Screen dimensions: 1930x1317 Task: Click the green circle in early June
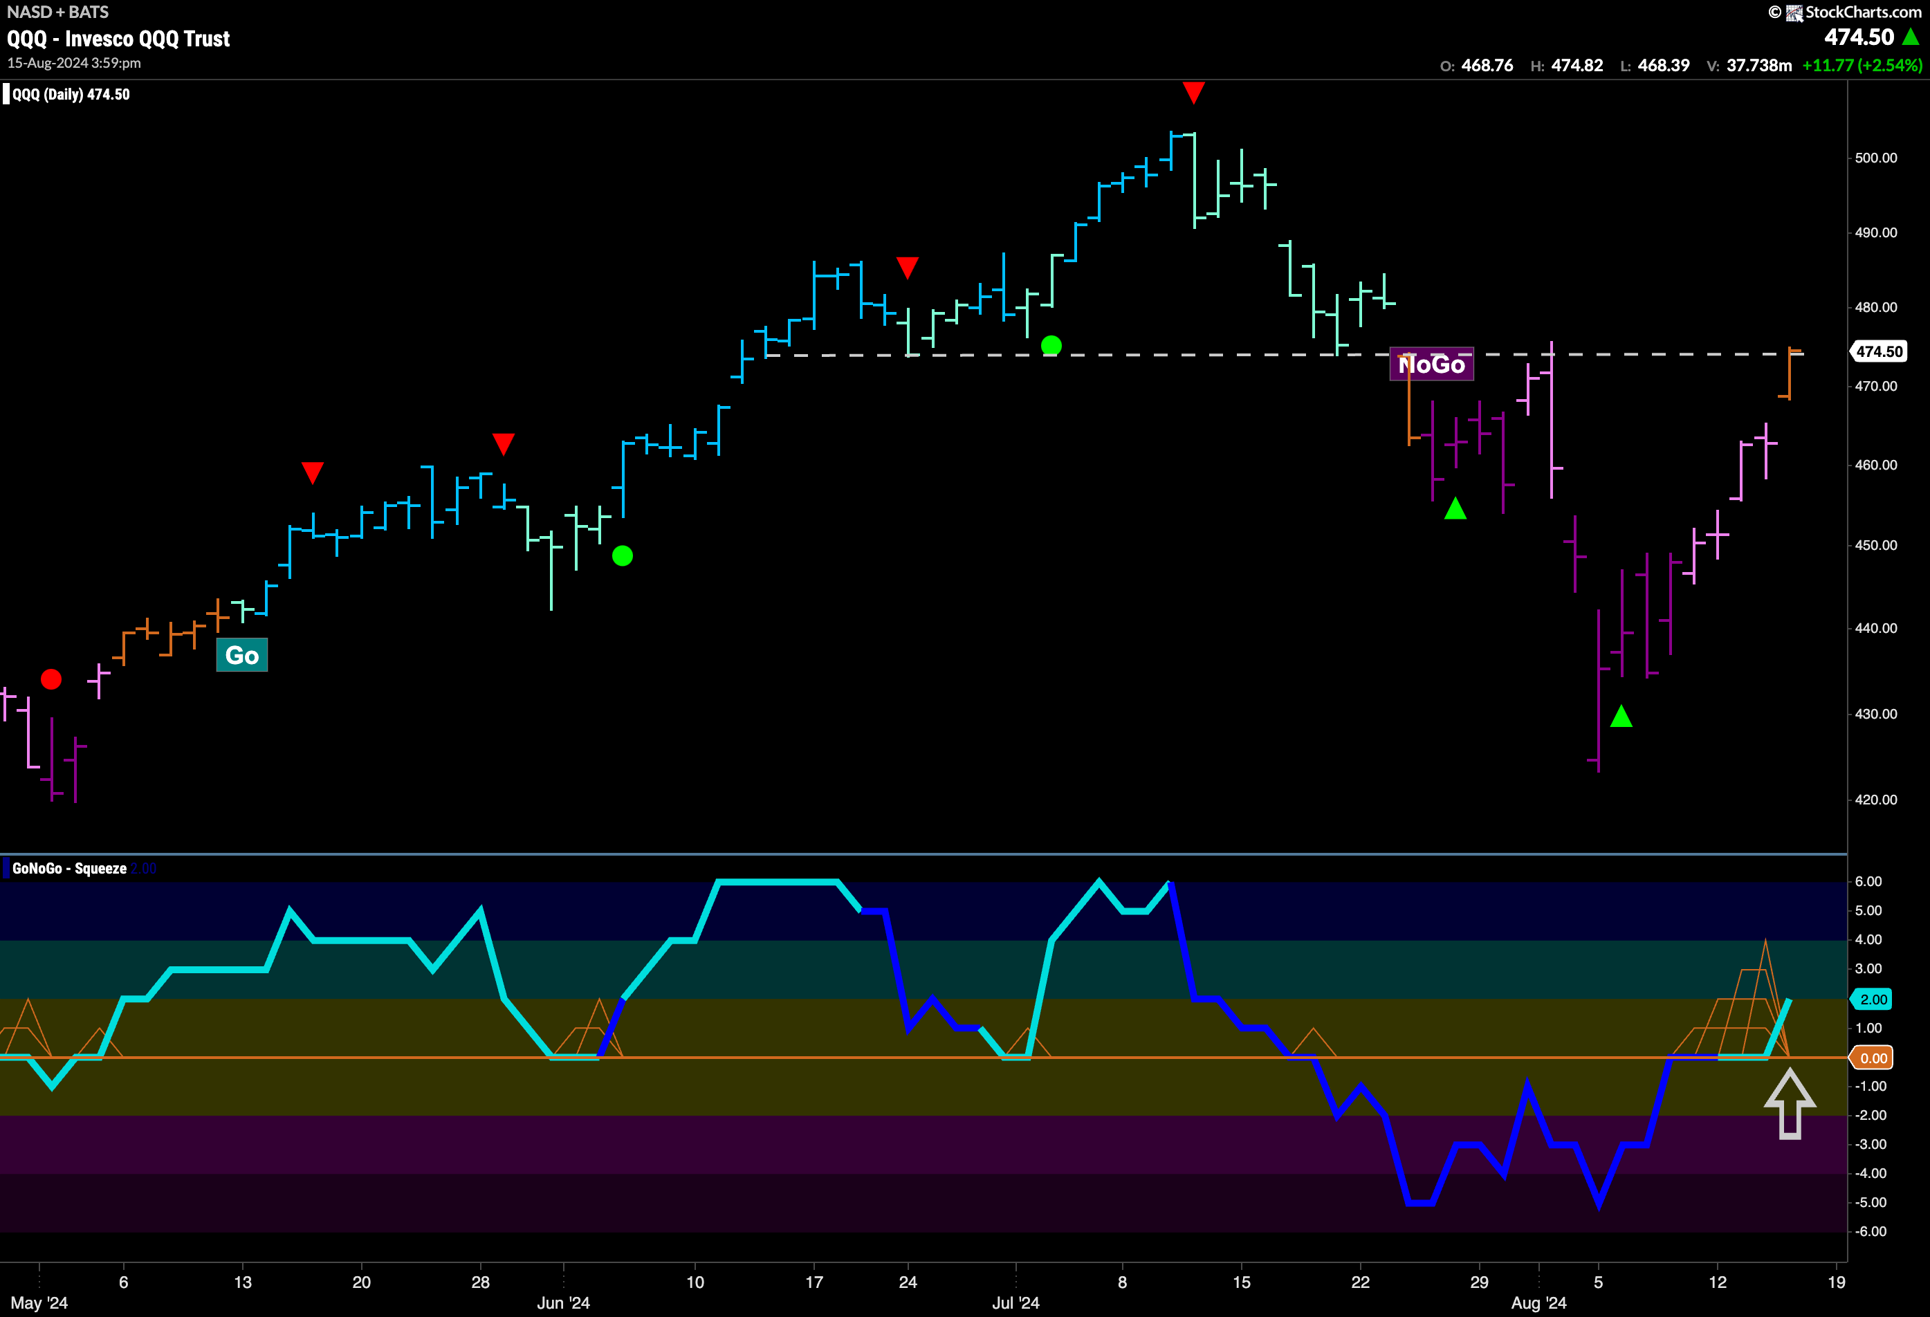point(622,555)
